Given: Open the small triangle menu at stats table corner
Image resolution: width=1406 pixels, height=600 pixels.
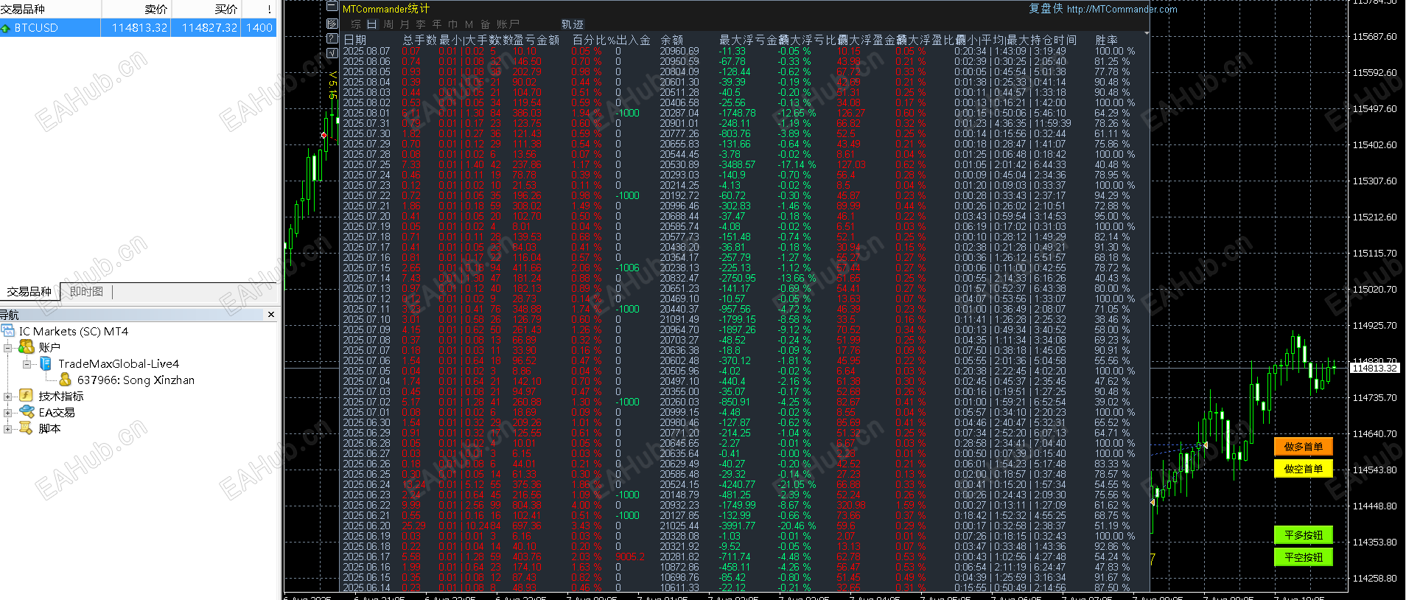Looking at the screenshot, I should (x=1147, y=33).
